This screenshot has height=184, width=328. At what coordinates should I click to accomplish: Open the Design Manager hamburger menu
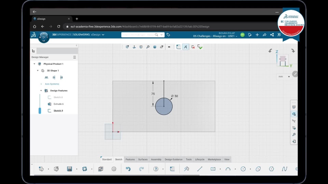click(74, 57)
